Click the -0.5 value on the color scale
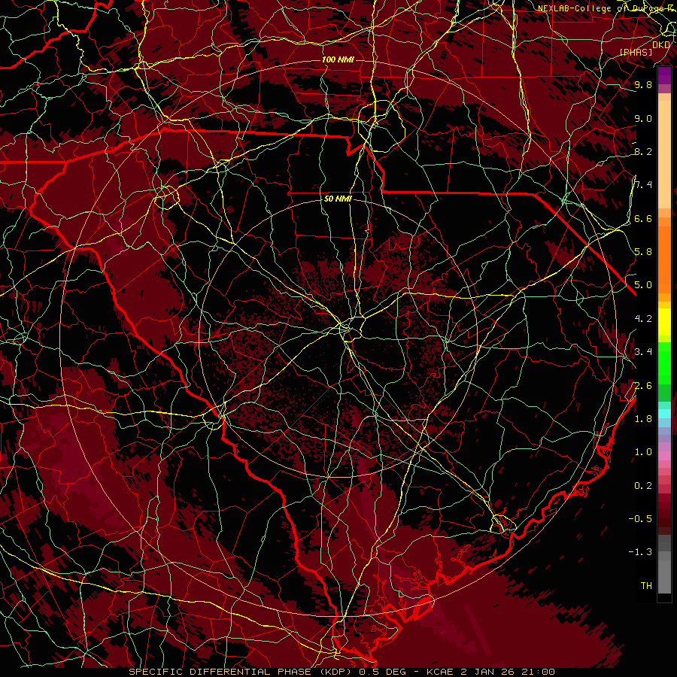This screenshot has height=677, width=677. (x=640, y=519)
